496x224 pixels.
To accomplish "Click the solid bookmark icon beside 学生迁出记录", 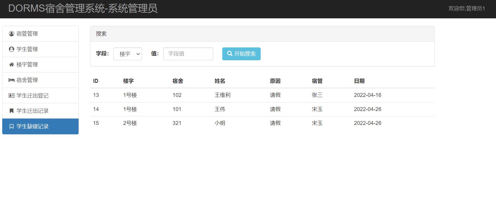I will [11, 111].
